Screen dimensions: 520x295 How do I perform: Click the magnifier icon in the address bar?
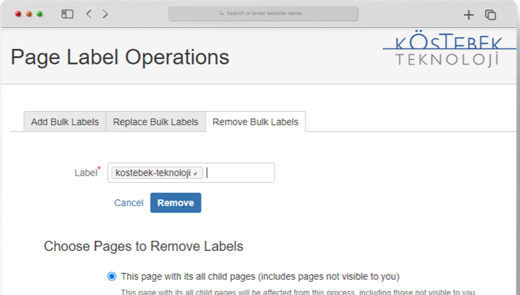click(221, 13)
